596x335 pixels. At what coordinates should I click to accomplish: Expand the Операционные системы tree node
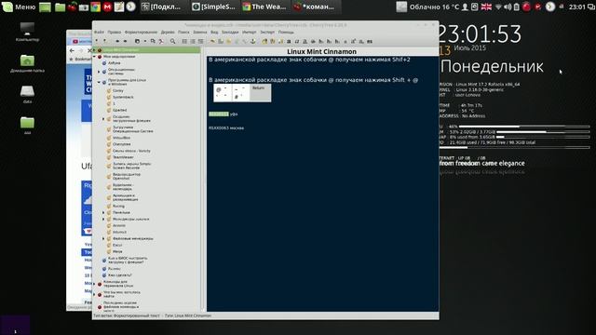[x=99, y=72]
